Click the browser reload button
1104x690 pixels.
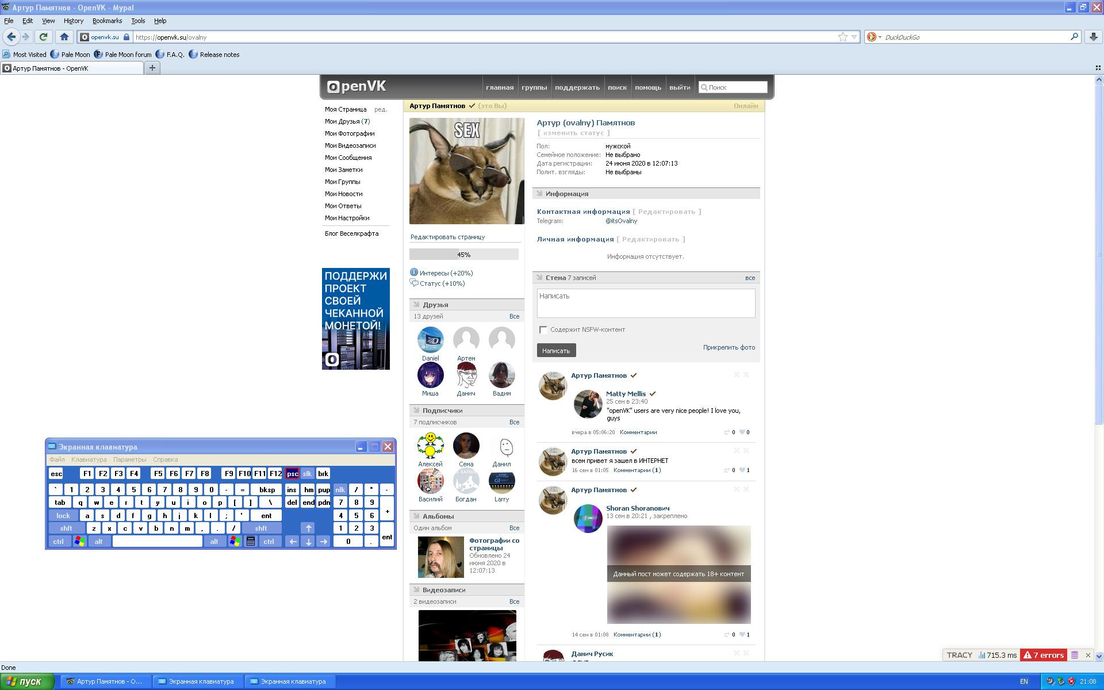tap(43, 37)
